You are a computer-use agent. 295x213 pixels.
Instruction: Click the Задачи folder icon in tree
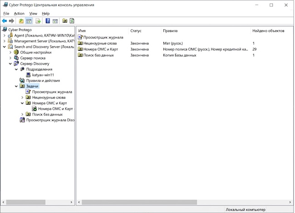coord(22,86)
